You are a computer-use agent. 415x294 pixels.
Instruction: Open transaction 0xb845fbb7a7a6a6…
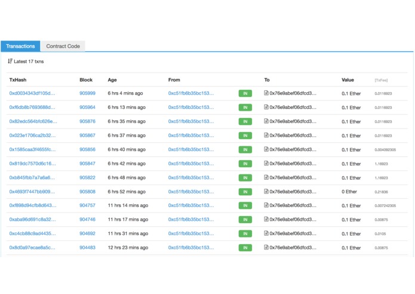click(32, 177)
